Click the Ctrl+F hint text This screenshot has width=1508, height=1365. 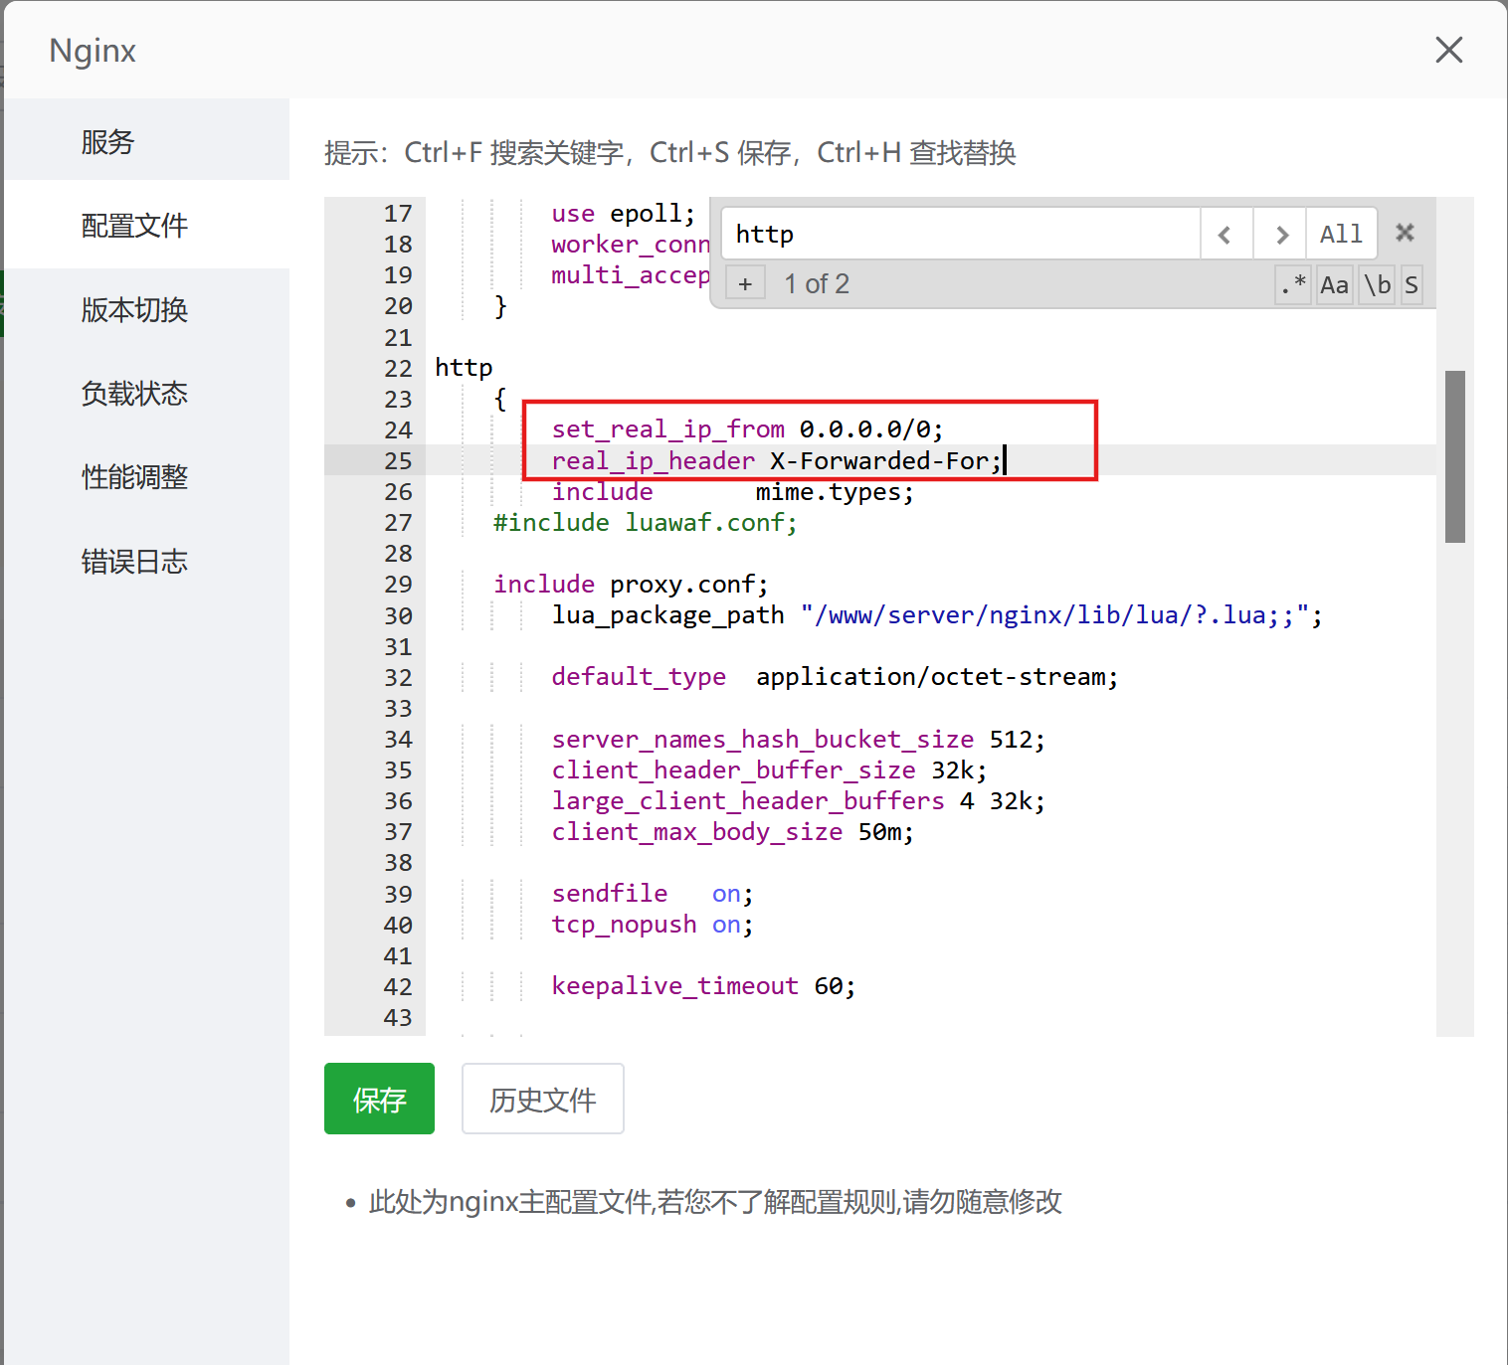coord(669,153)
